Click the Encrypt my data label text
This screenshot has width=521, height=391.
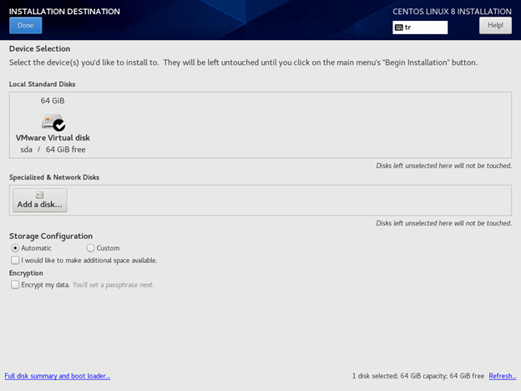[x=45, y=285]
